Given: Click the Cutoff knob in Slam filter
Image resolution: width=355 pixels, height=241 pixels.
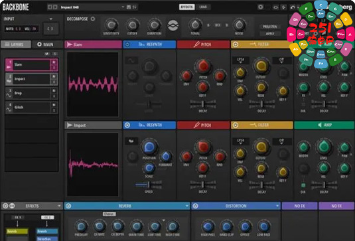Looking at the screenshot, I should tap(261, 66).
